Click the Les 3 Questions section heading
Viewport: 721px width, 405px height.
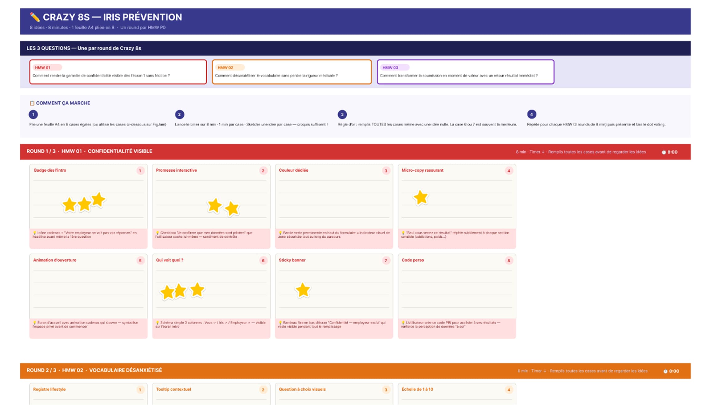84,48
